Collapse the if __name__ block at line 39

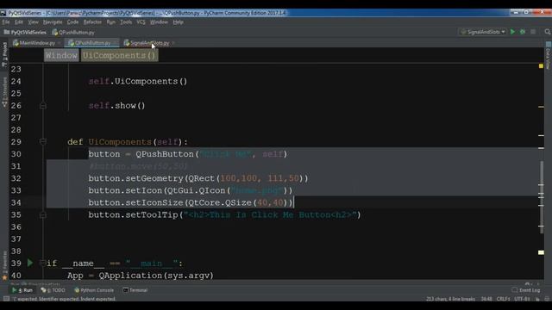coord(43,263)
